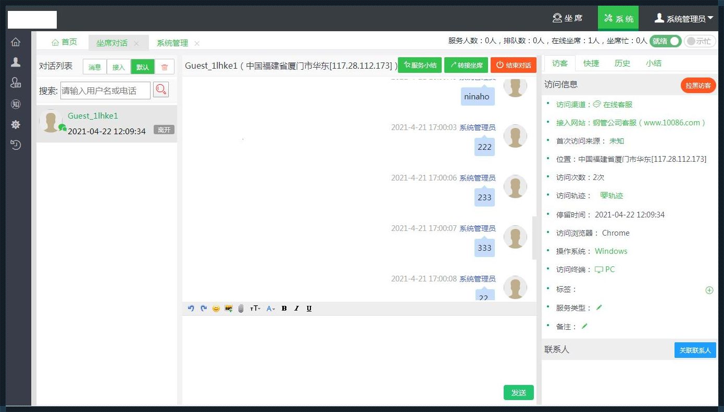The width and height of the screenshot is (724, 412).
Task: Select the 默认 list filter
Action: [x=143, y=67]
